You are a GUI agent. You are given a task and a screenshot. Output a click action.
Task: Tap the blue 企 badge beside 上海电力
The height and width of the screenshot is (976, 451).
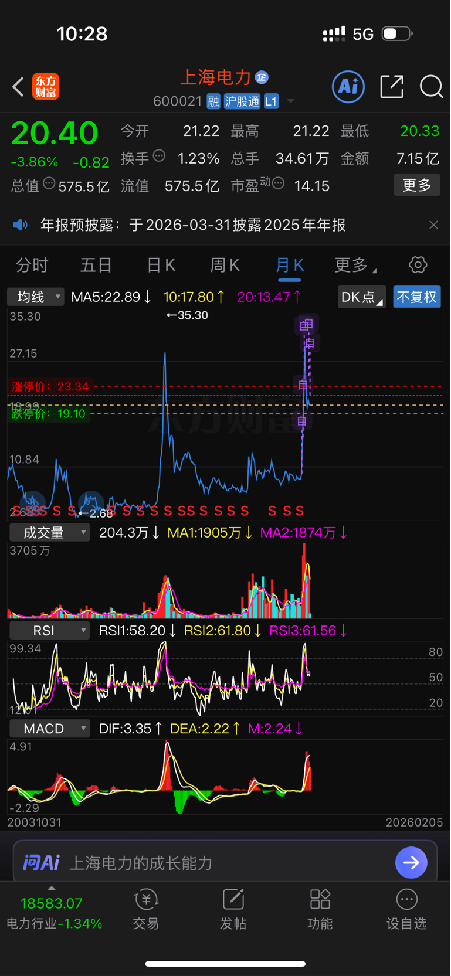(262, 77)
